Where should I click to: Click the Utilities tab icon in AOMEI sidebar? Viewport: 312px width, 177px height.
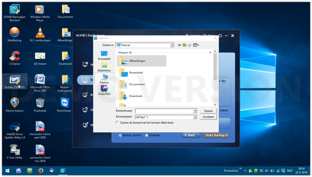(x=86, y=125)
